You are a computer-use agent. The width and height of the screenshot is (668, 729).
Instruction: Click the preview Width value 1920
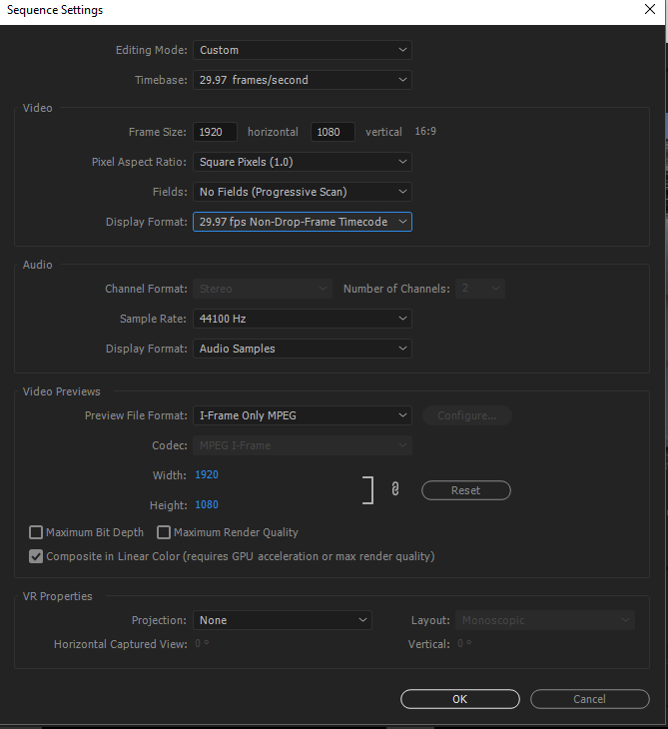point(207,474)
